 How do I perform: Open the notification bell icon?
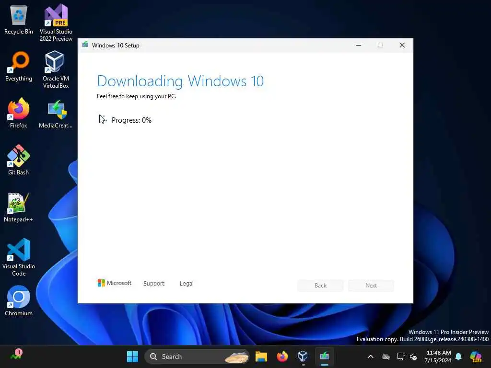coord(458,356)
